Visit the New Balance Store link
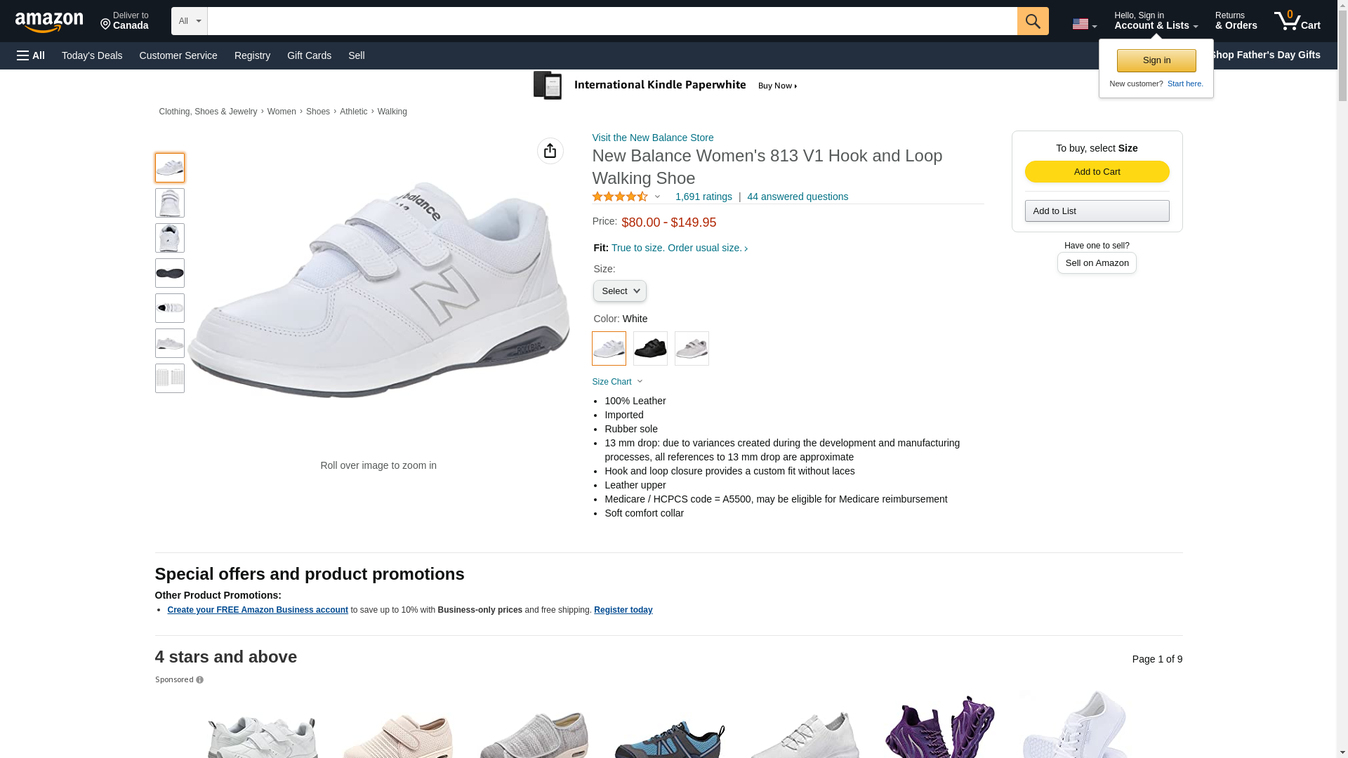 click(652, 138)
